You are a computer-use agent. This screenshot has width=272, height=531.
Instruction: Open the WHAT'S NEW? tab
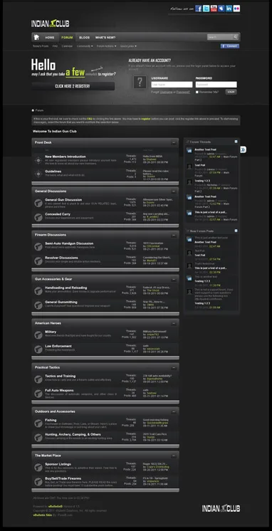pyautogui.click(x=105, y=38)
